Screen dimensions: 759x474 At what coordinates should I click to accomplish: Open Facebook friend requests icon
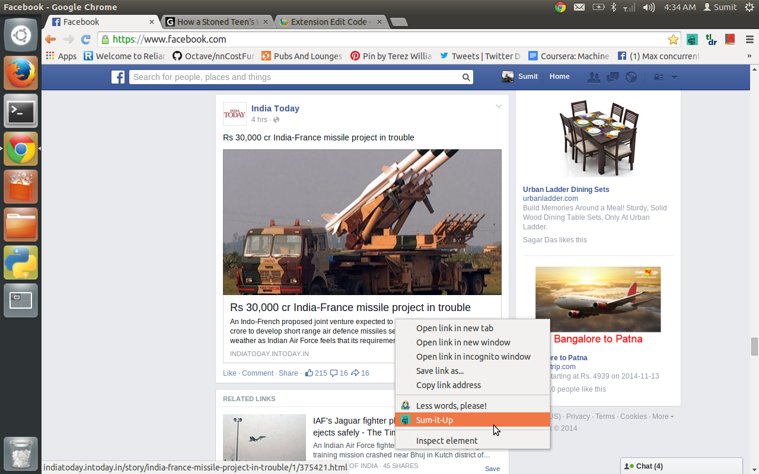click(594, 77)
